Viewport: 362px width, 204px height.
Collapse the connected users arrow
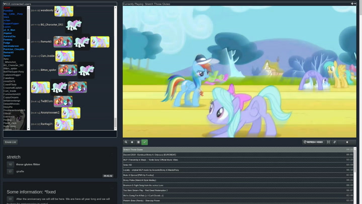pos(5,4)
